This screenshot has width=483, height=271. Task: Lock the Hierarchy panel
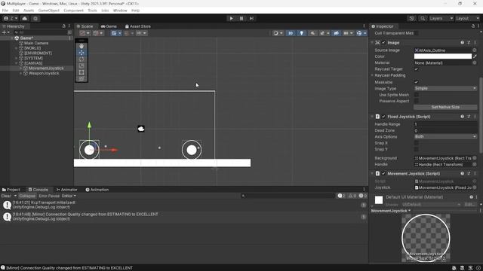coord(63,26)
